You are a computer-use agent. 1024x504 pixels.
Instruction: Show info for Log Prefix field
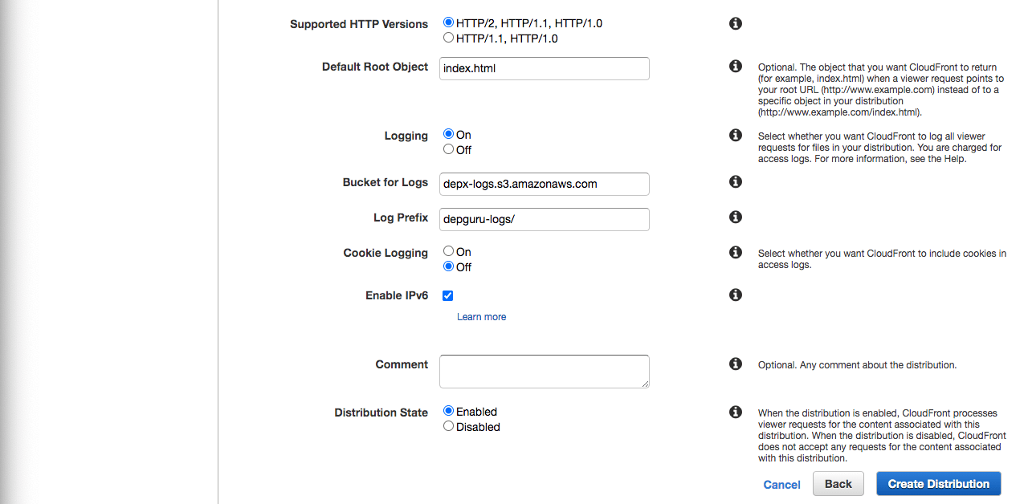[735, 217]
